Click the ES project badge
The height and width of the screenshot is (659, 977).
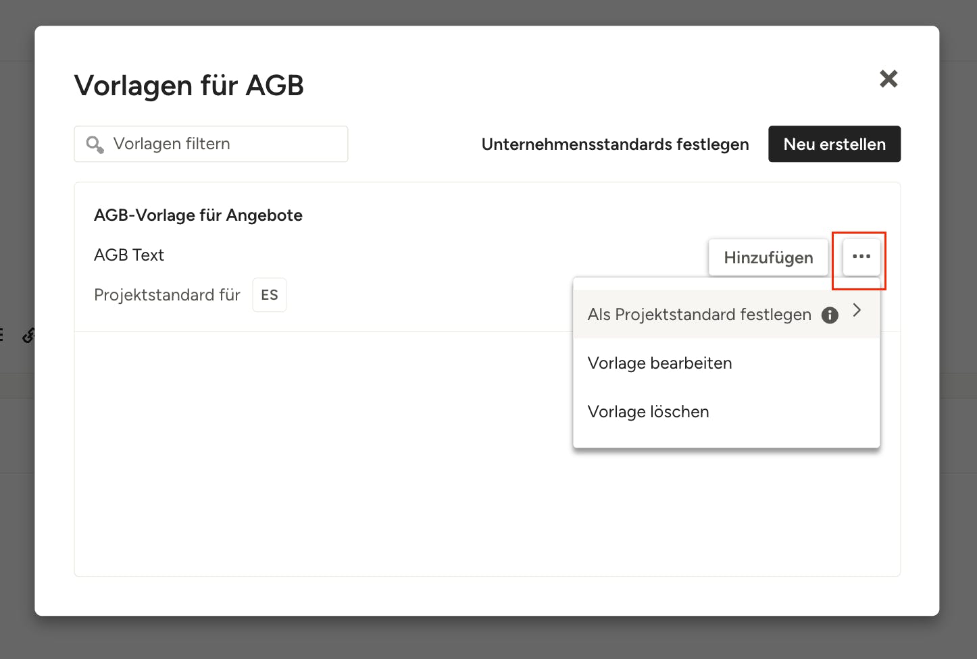coord(270,295)
